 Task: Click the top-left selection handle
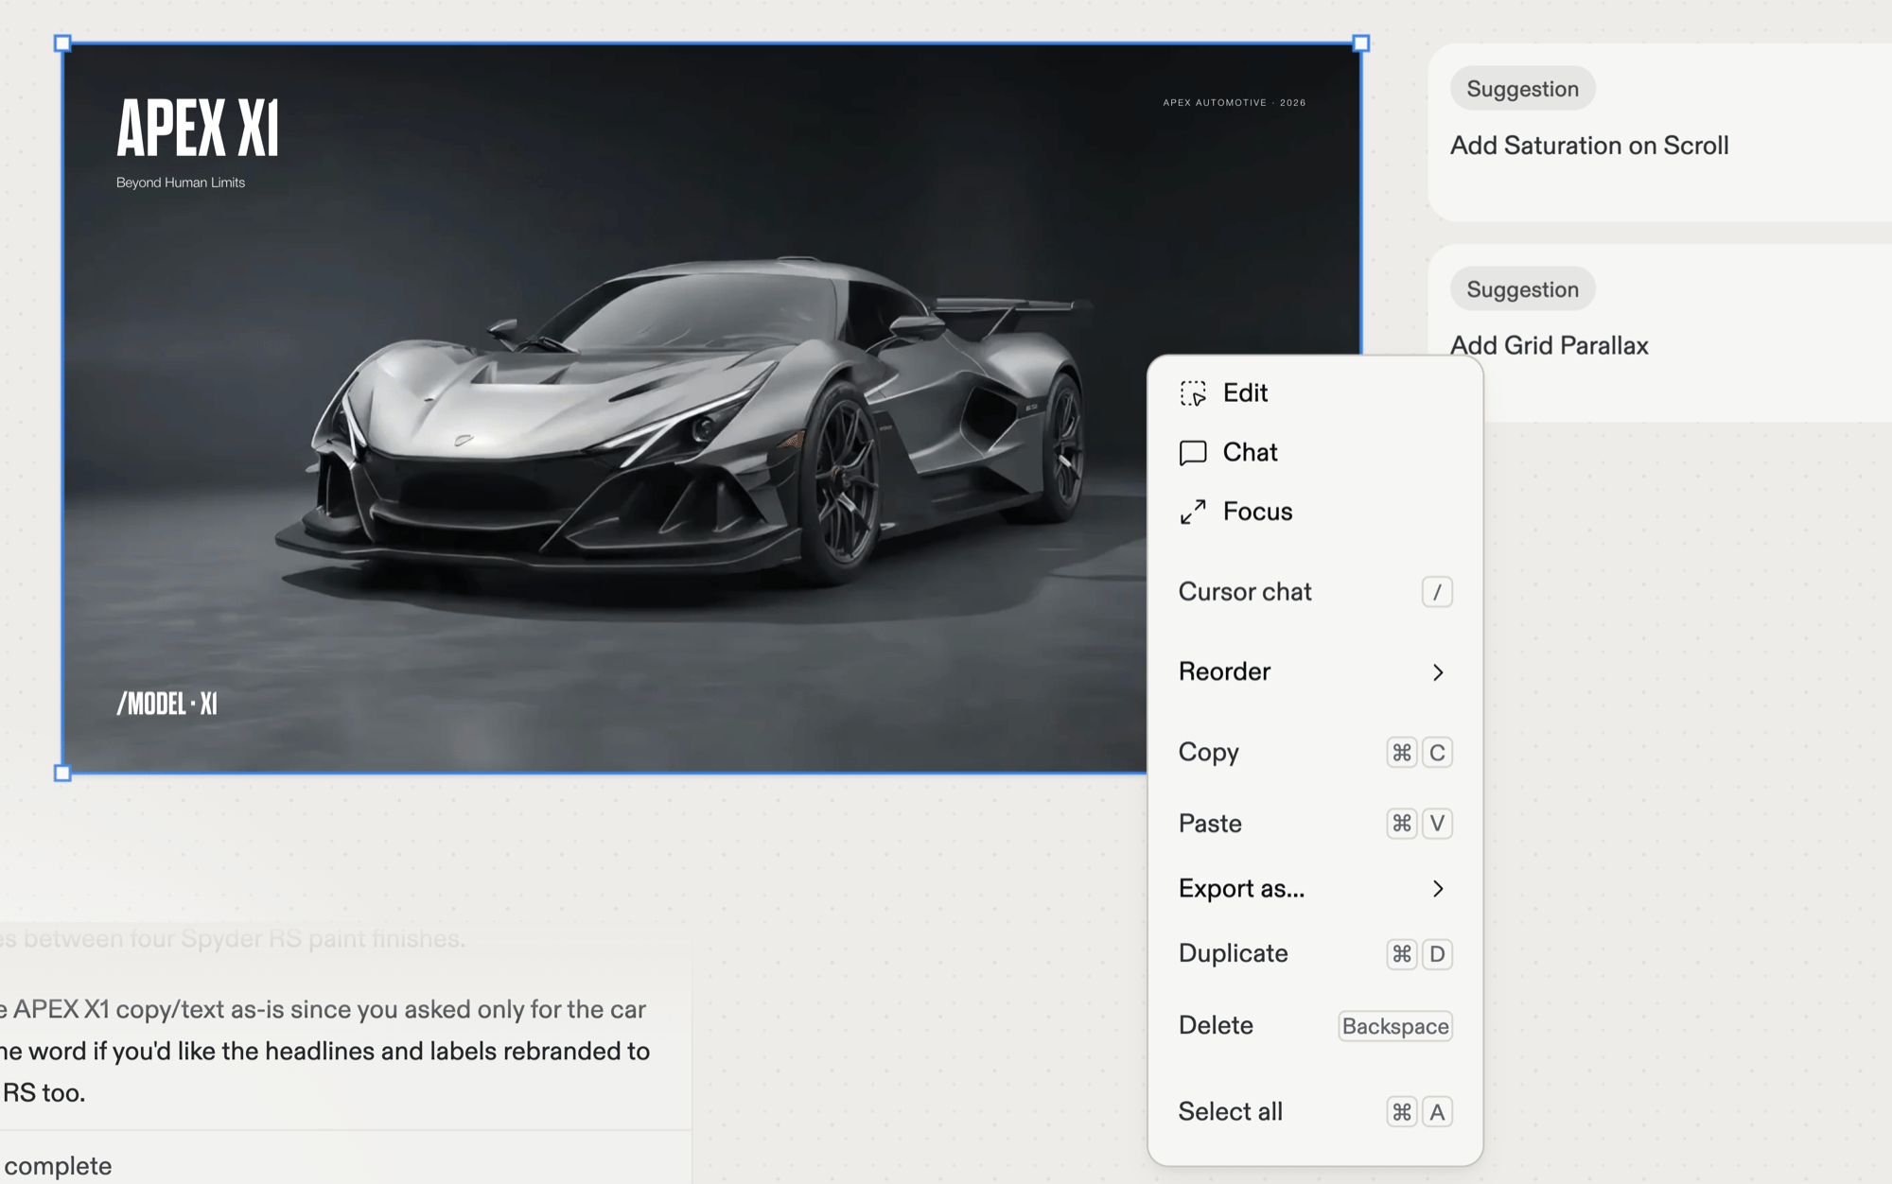(x=62, y=44)
